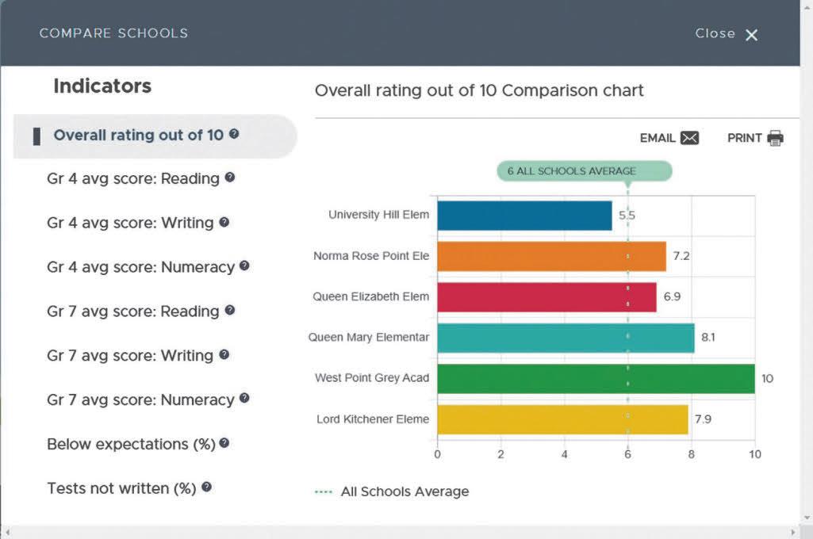This screenshot has width=813, height=539.
Task: Switch to Gr 7 avg score: Writing
Action: 129,356
